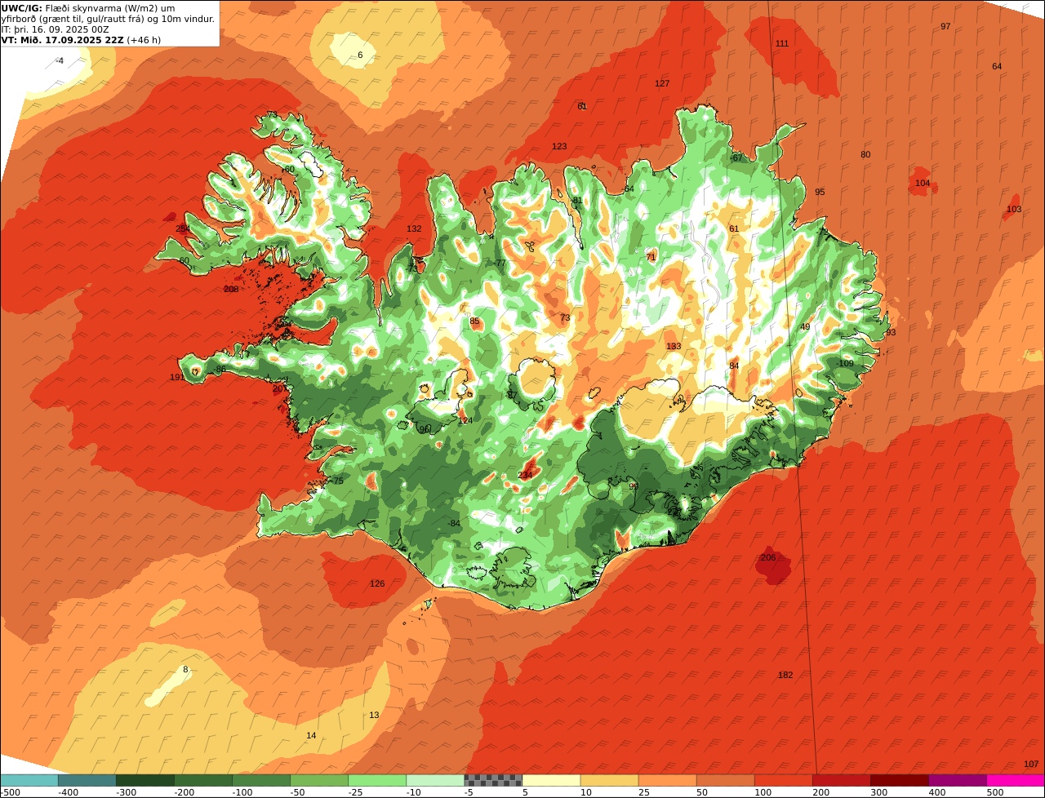
Task: Click the flux value 208 on the map
Action: click(x=231, y=289)
